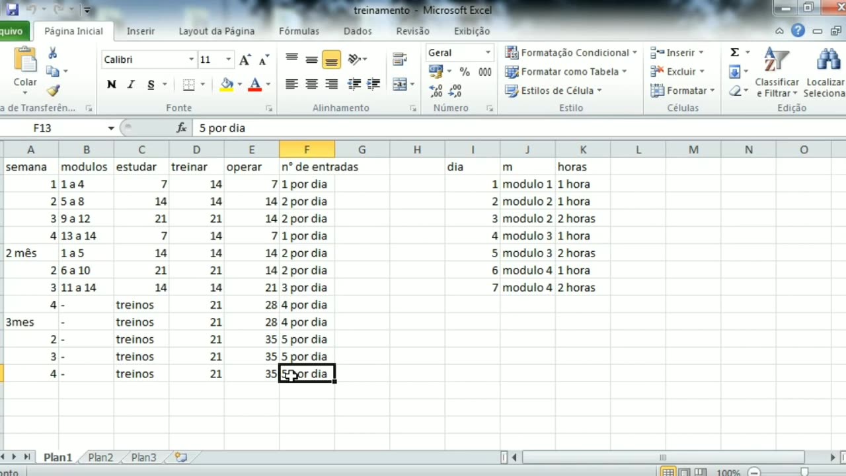This screenshot has height=476, width=846.
Task: Click the Colar (paste) clipboard icon
Action: click(25, 60)
